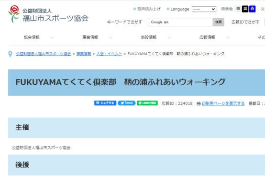Screen dimensions: 265x182
Task: Select black background color swatch
Action: [x=245, y=9]
